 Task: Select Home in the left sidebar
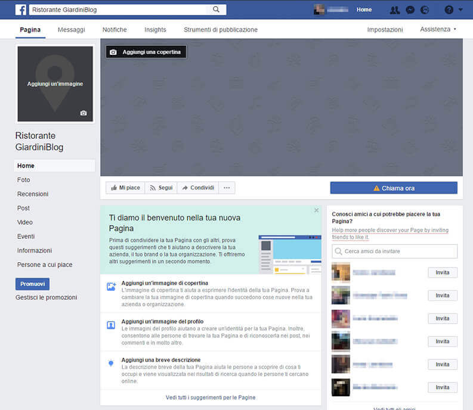[x=54, y=166]
